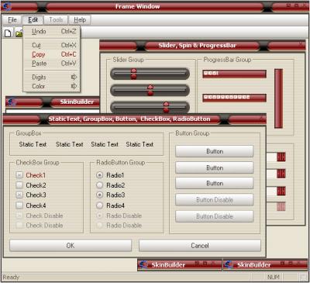
Task: Click the greyed-out Tools menu
Action: click(56, 20)
